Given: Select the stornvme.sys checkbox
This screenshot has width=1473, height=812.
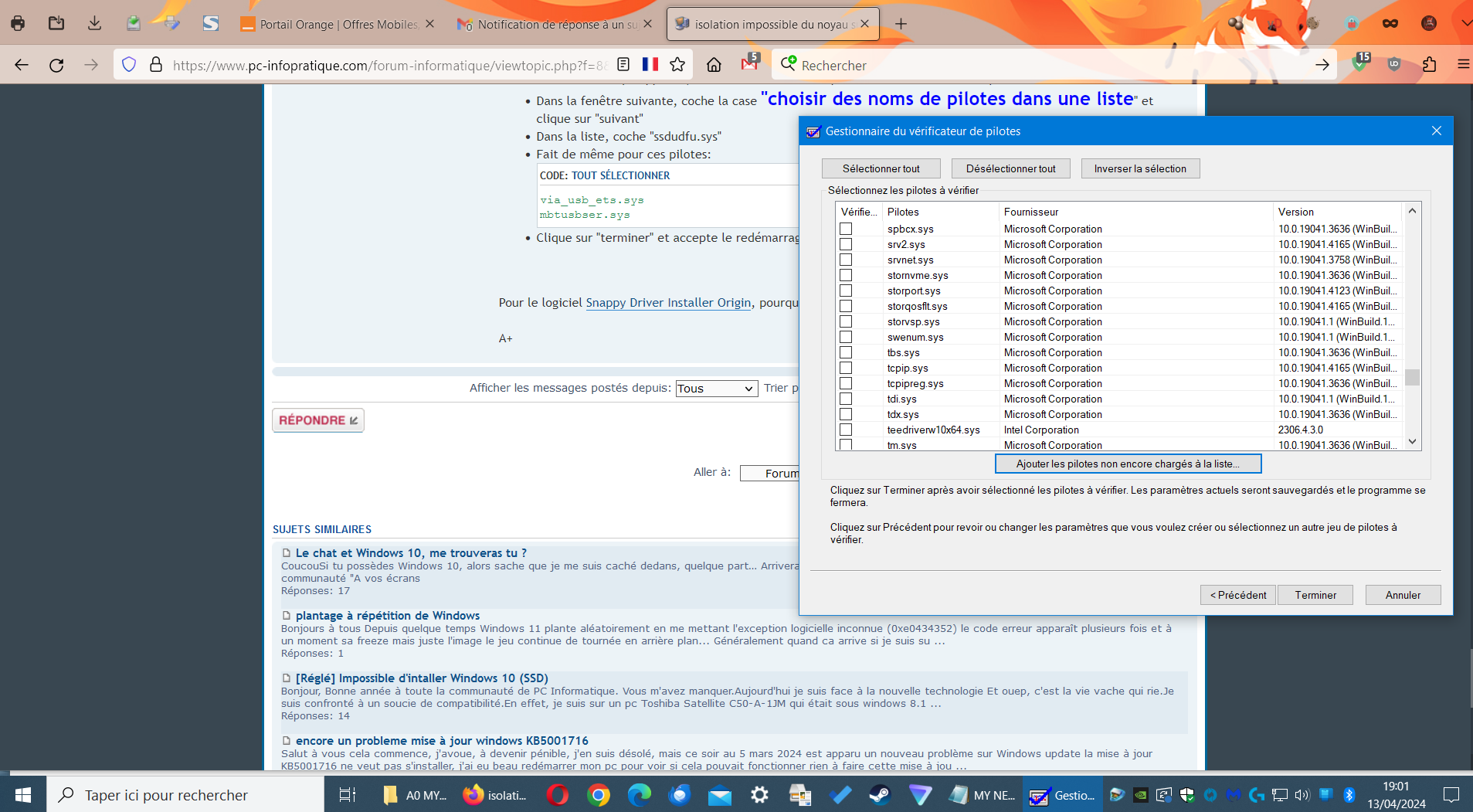Looking at the screenshot, I should pyautogui.click(x=846, y=275).
